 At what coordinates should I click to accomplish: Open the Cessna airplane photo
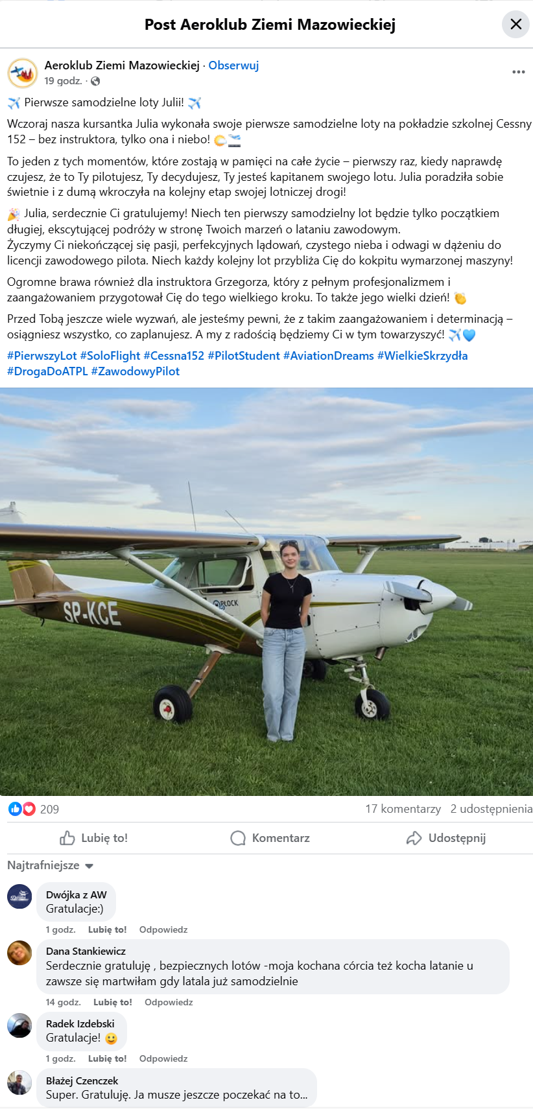click(x=266, y=592)
